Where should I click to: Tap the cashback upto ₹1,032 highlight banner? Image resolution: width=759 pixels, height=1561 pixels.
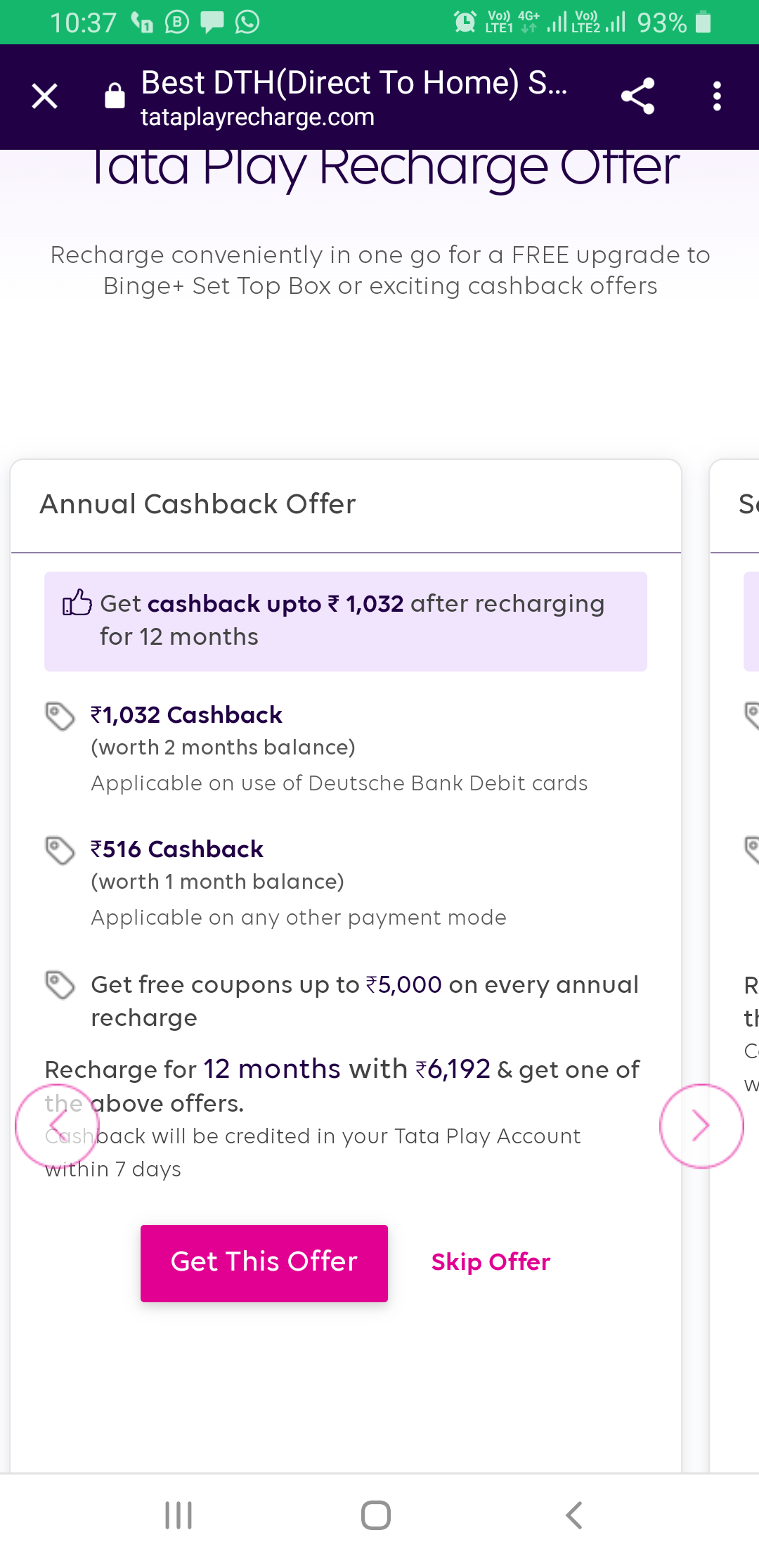(346, 621)
